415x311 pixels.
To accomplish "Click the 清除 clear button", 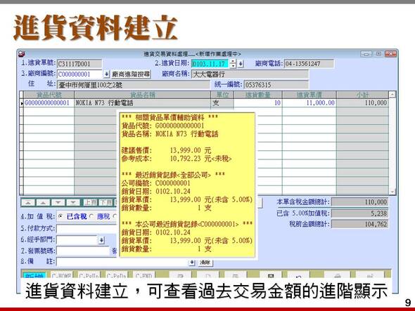I will 205,263.
